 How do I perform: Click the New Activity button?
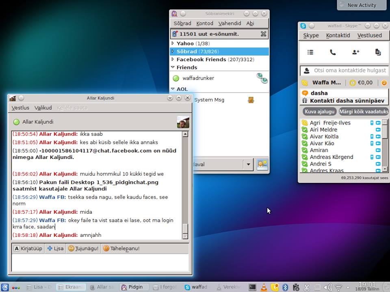click(x=362, y=5)
